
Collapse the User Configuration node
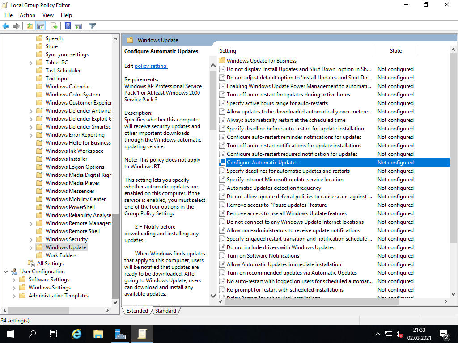tap(6, 272)
